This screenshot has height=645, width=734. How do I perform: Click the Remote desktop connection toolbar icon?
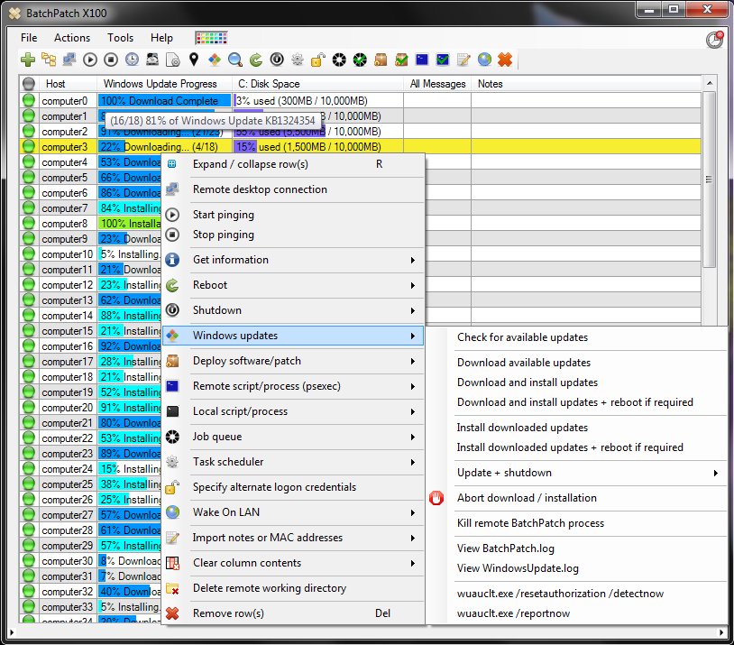69,60
